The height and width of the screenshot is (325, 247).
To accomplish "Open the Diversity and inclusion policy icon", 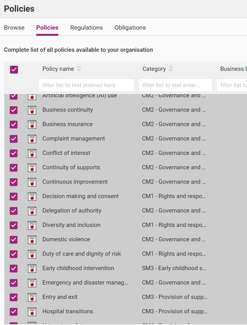I will click(32, 225).
